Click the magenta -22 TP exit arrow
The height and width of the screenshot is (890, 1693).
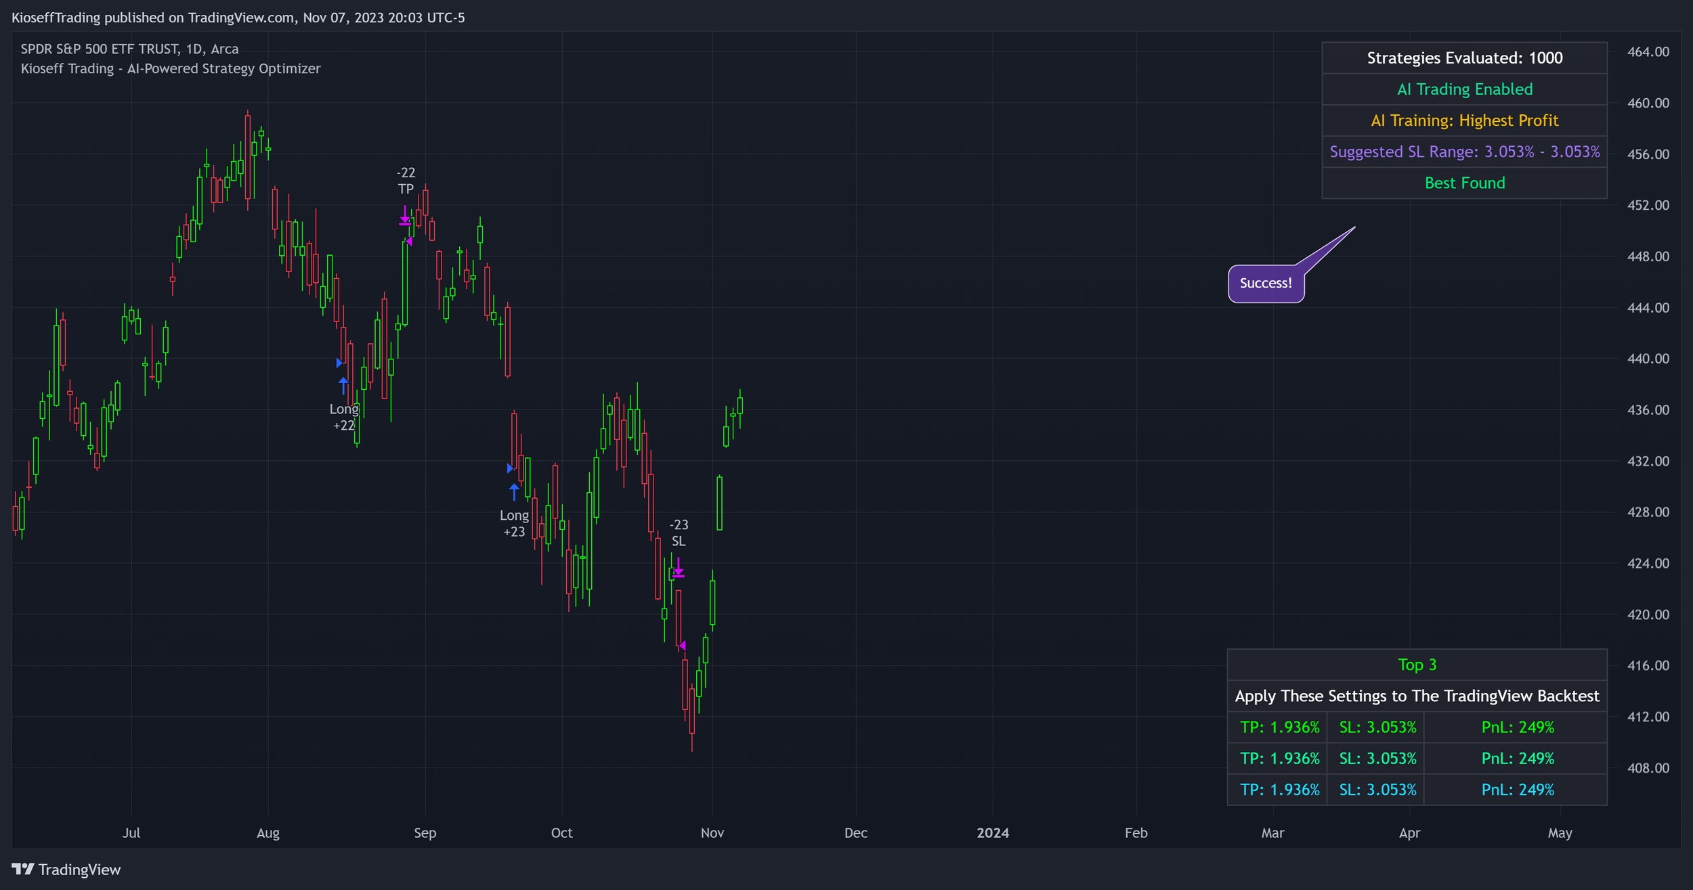(x=405, y=215)
